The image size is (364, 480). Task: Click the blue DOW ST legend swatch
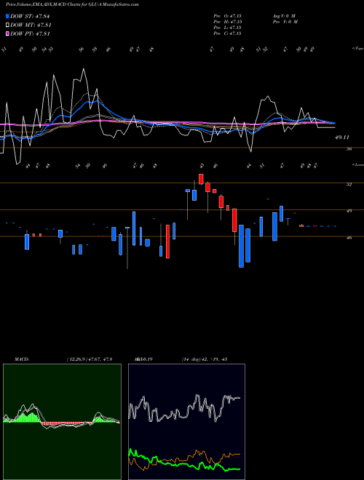tap(8, 16)
